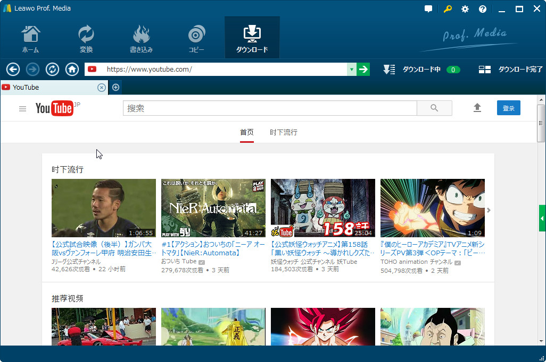Screen dimensions: 546x362
Task: Click the browser back arrow button
Action: [13, 70]
